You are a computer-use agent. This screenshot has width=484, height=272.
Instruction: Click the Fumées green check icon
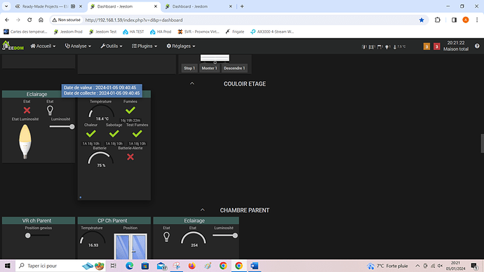tap(130, 110)
